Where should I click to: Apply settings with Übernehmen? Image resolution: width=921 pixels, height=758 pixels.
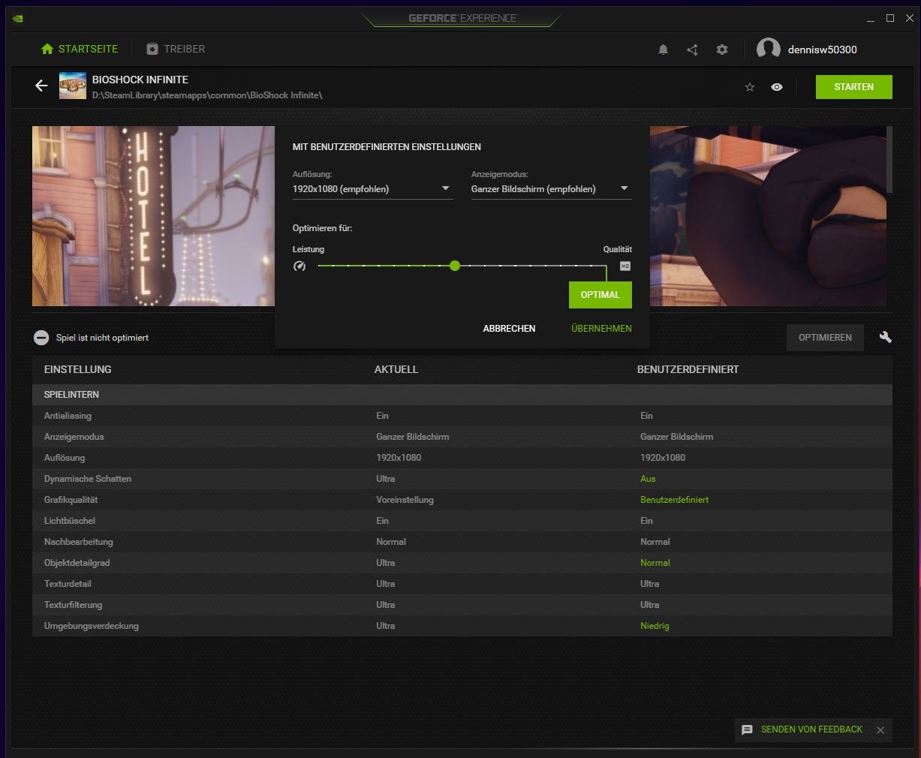coord(601,329)
